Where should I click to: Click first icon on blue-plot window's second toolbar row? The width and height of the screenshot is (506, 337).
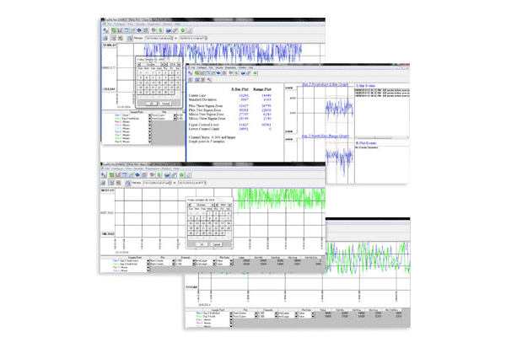[x=105, y=39]
